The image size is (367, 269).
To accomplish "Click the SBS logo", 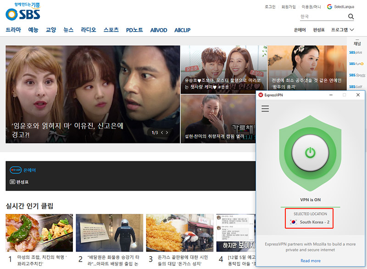I will coord(23,11).
